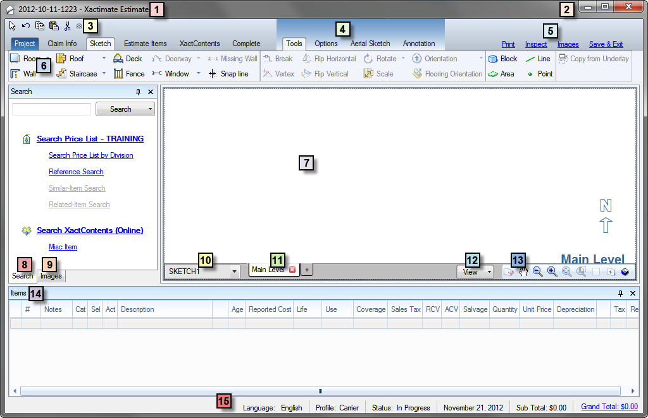Click the Inspect link
The width and height of the screenshot is (648, 418).
point(536,44)
